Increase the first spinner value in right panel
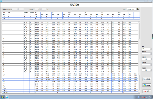The image size is (153, 99). (151, 53)
